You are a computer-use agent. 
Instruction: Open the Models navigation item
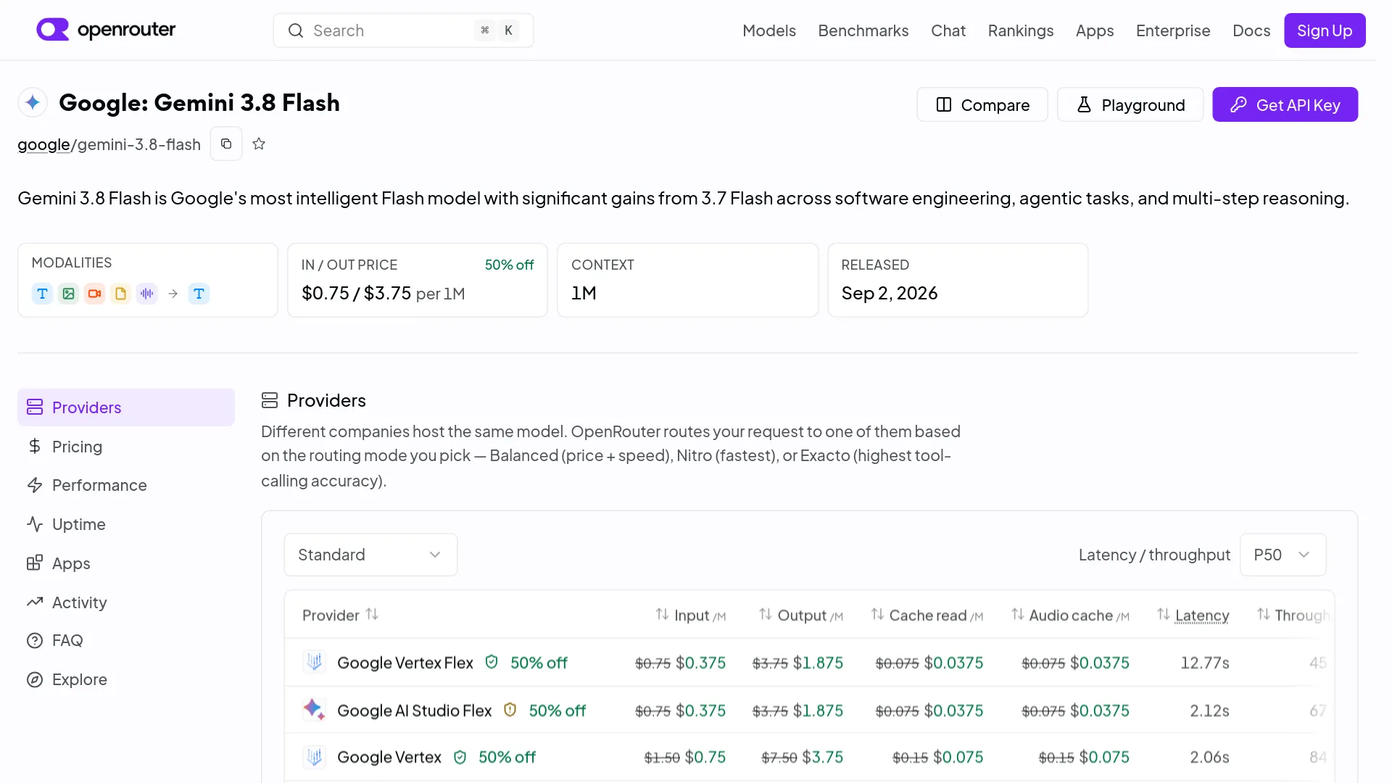click(x=768, y=30)
